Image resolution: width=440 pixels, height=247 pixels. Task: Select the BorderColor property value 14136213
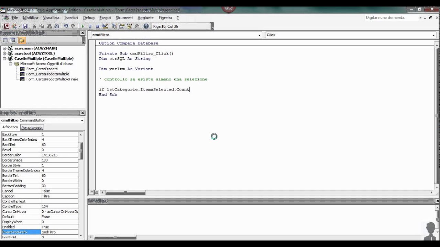point(59,155)
